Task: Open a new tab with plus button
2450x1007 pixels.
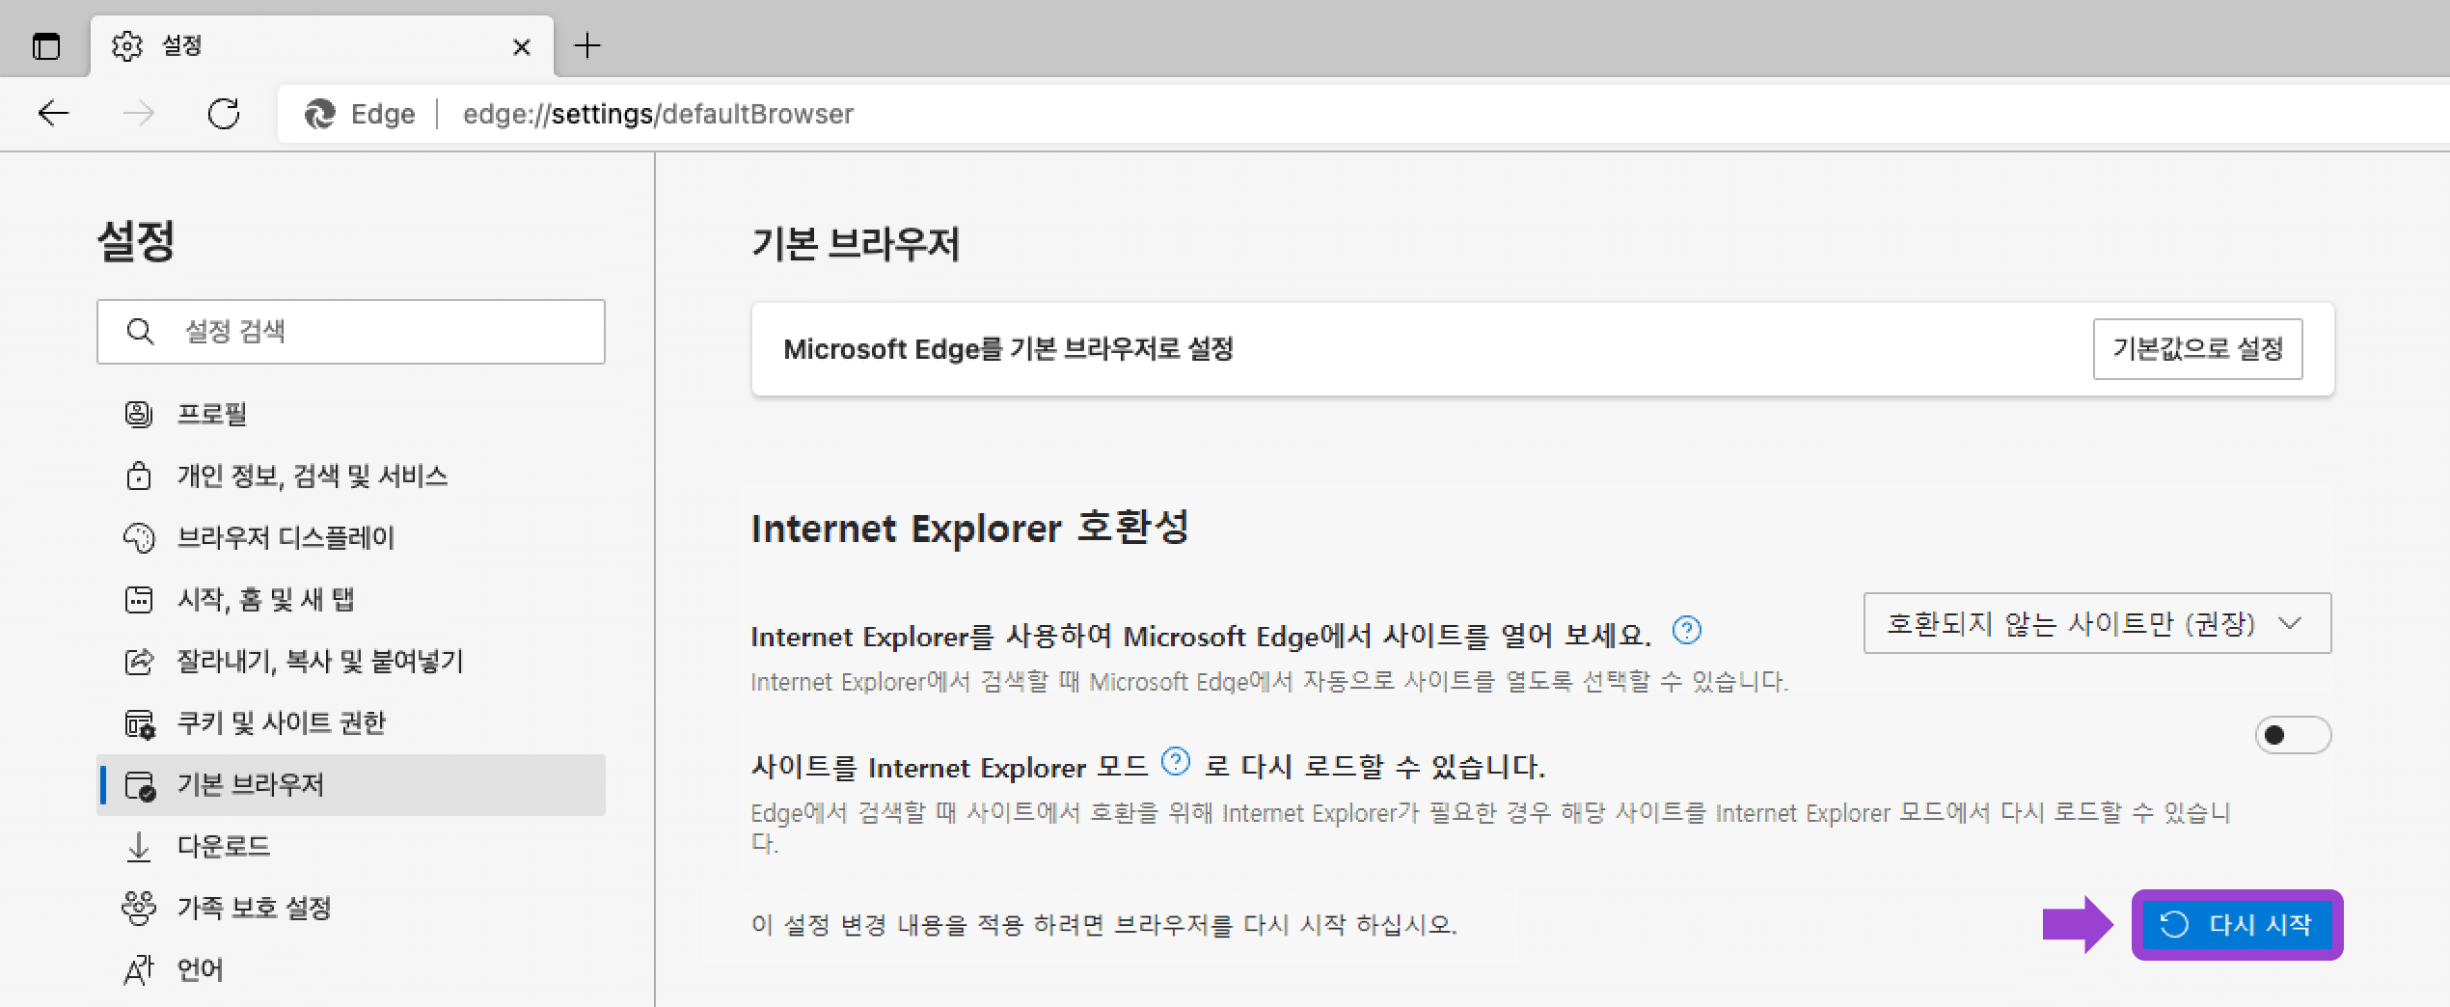Action: tap(586, 45)
